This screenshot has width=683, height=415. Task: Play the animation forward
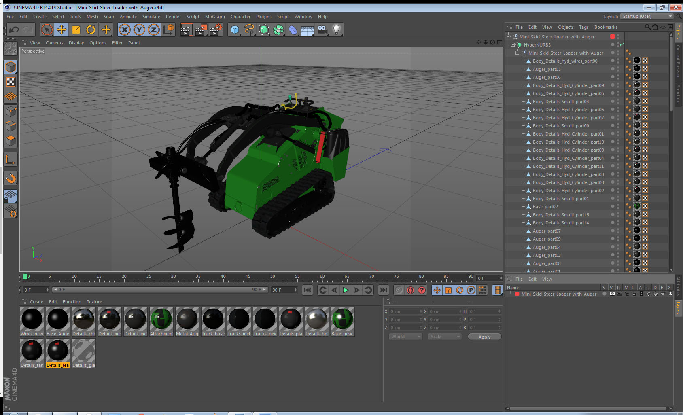pyautogui.click(x=346, y=290)
